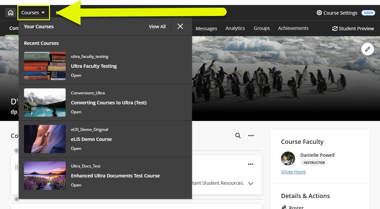
Task: Open the ellipsis menu beside the search icon
Action: click(251, 136)
